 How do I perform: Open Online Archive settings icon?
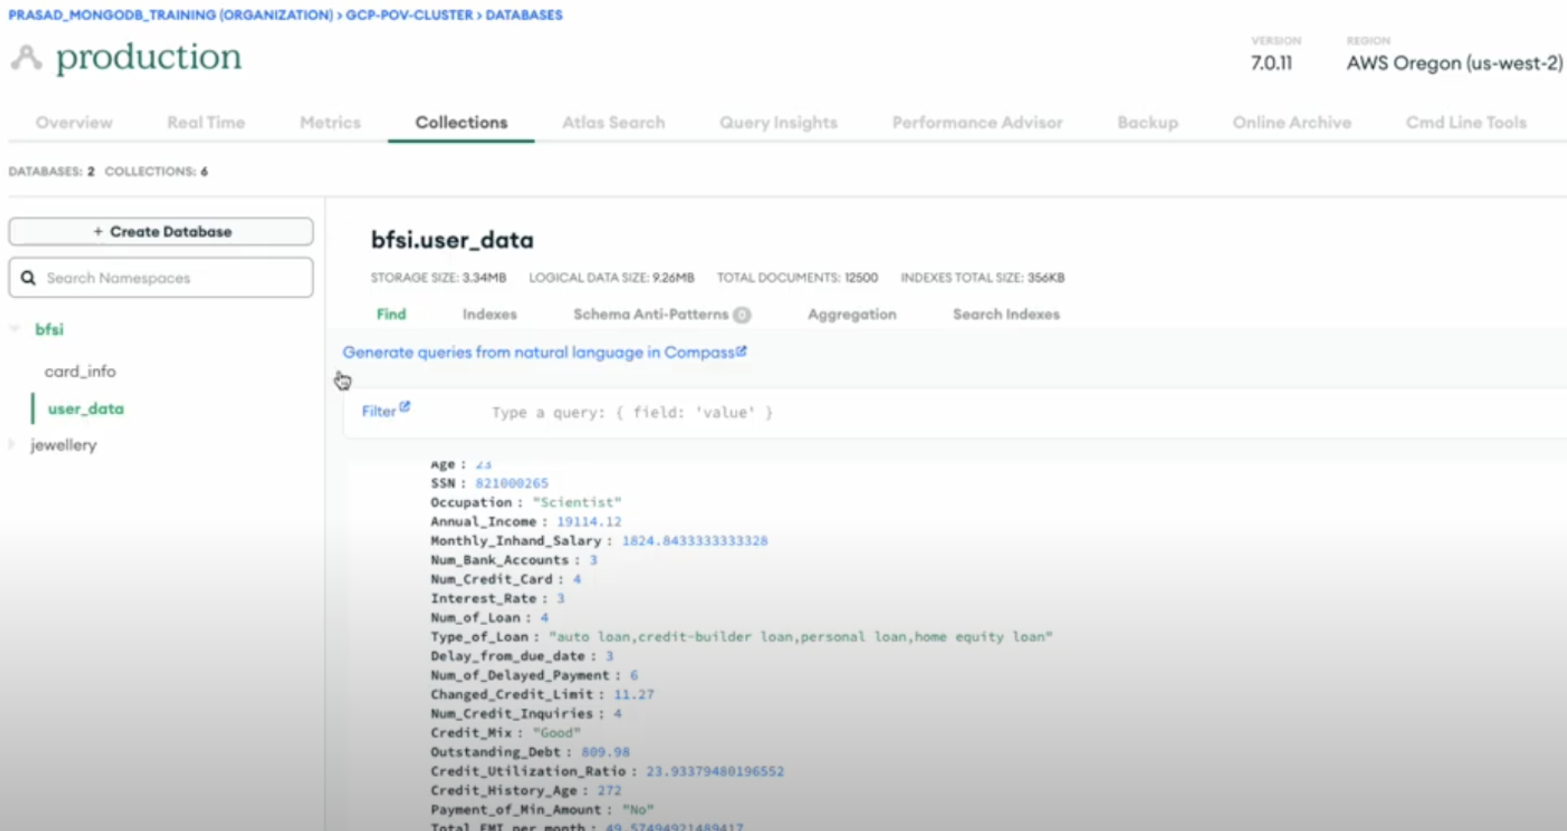pos(1292,122)
